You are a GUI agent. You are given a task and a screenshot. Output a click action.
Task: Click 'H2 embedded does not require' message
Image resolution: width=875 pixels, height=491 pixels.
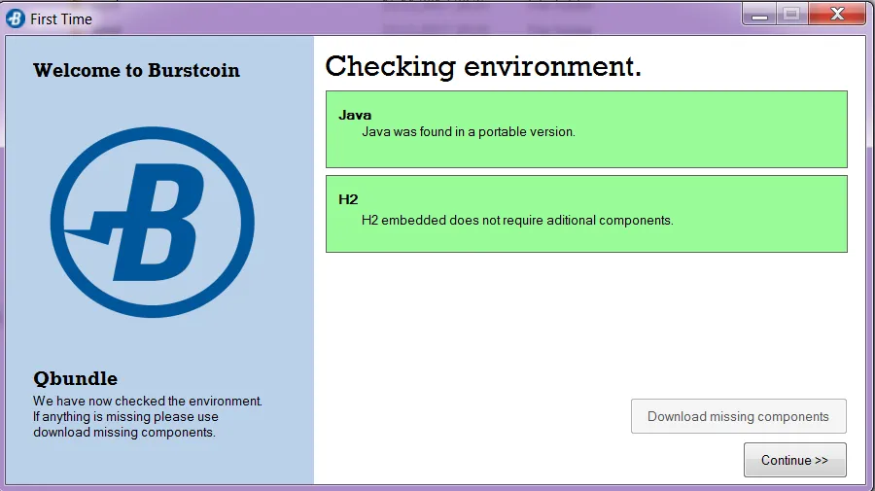pyautogui.click(x=517, y=221)
